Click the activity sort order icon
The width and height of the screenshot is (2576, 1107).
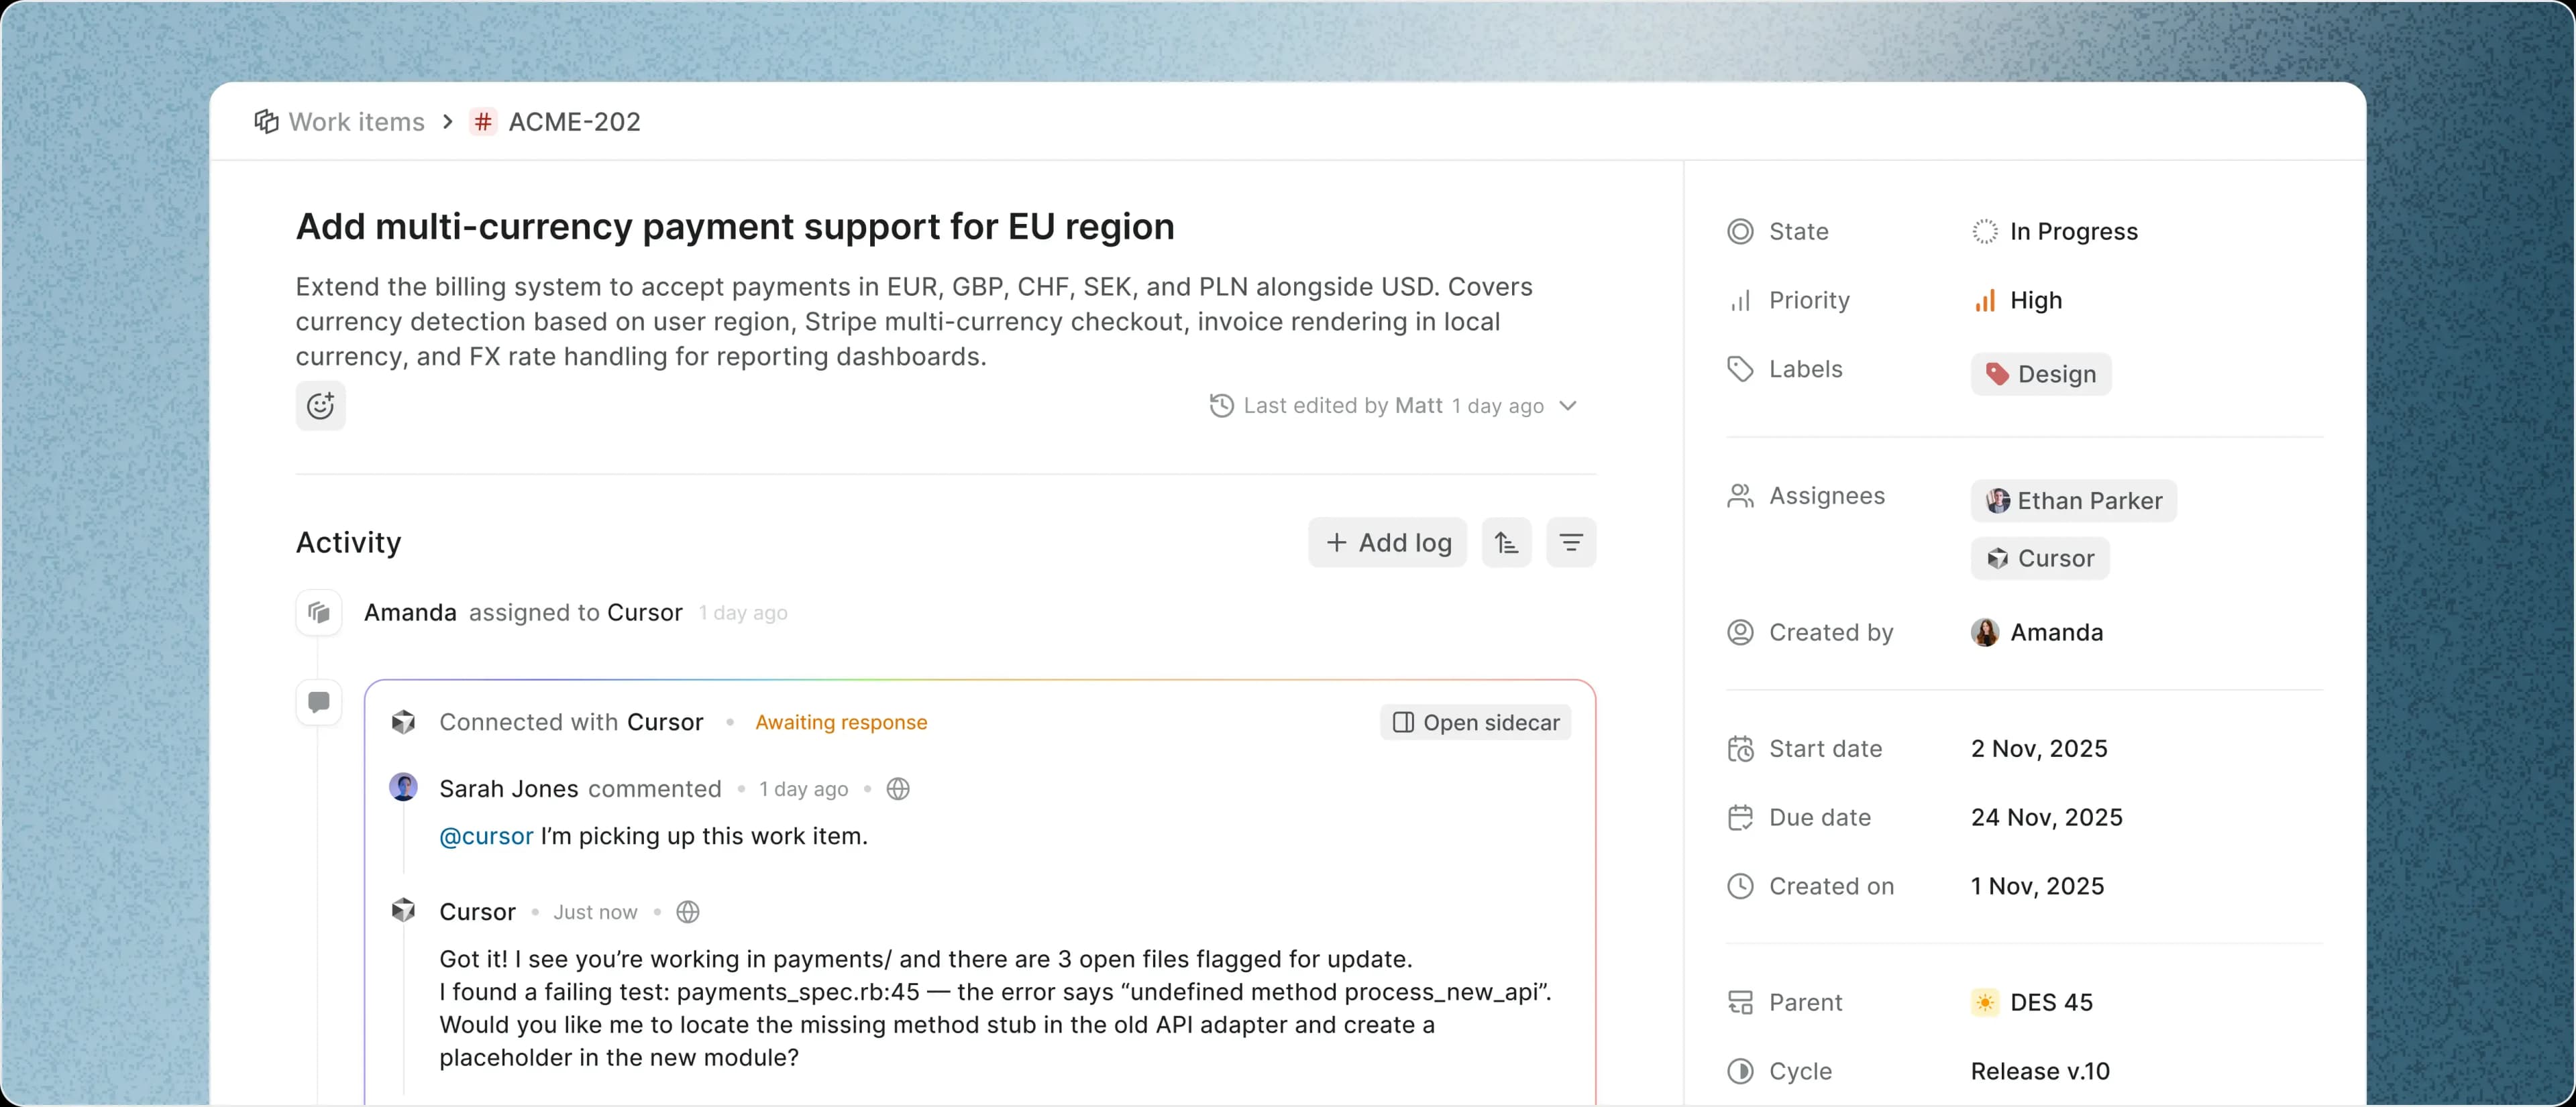(x=1506, y=542)
